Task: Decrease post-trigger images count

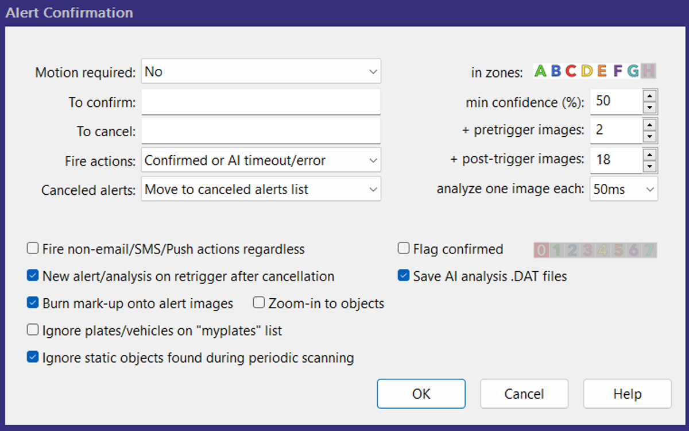Action: 649,167
